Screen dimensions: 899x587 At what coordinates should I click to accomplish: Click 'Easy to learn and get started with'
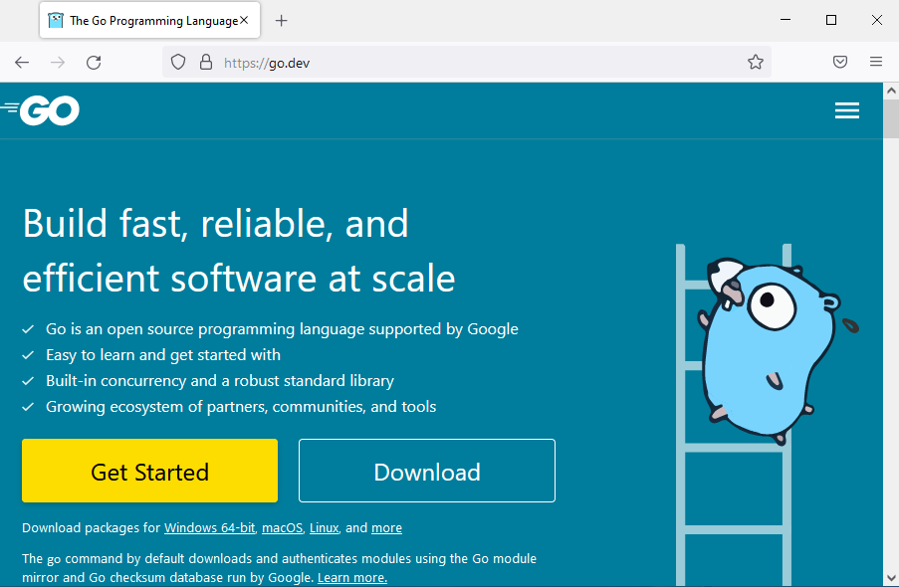pyautogui.click(x=163, y=355)
